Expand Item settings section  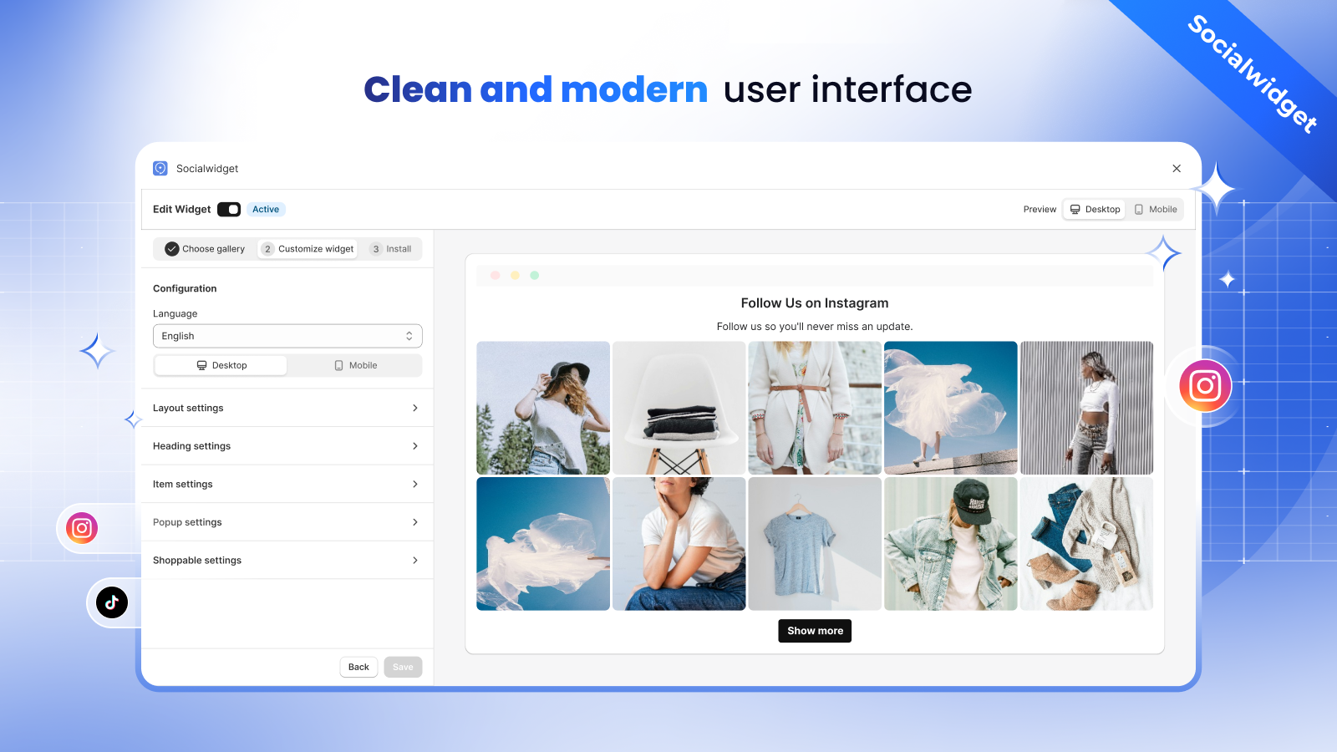point(287,485)
